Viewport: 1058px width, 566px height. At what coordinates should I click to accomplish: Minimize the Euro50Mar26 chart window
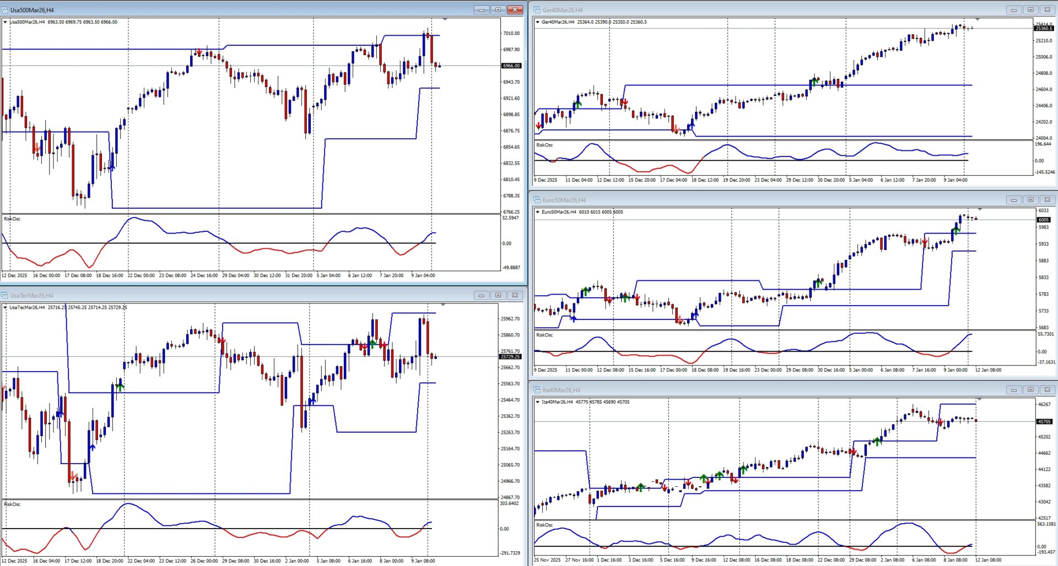click(x=1013, y=200)
